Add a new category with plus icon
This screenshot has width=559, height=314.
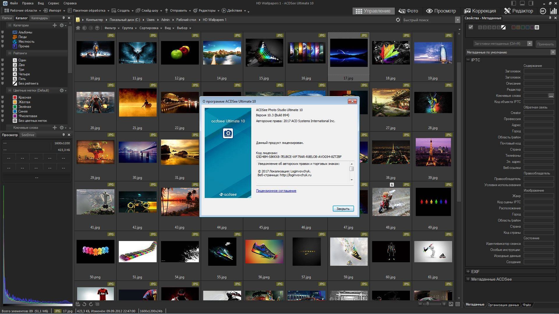pyautogui.click(x=54, y=25)
